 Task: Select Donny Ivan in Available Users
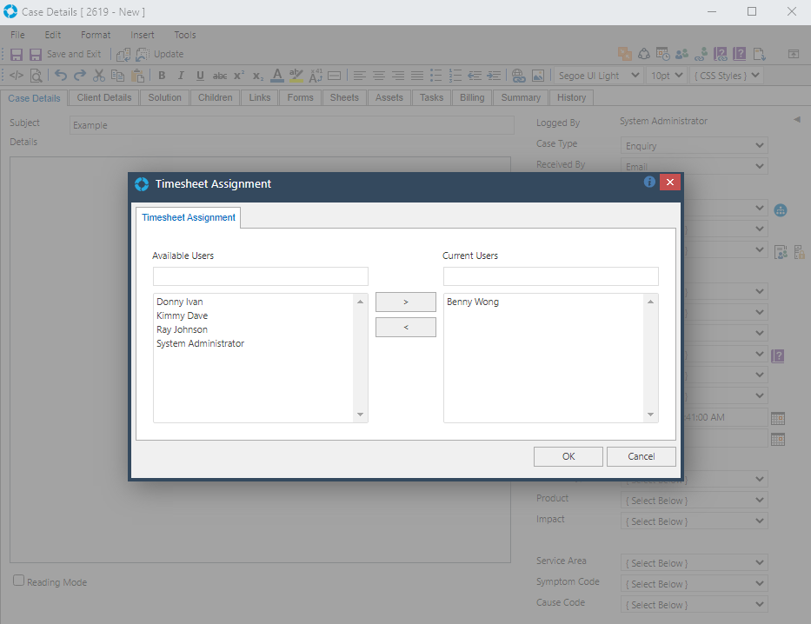tap(180, 302)
